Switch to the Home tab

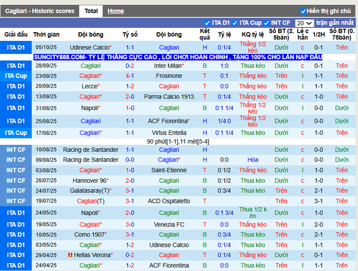coord(115,11)
